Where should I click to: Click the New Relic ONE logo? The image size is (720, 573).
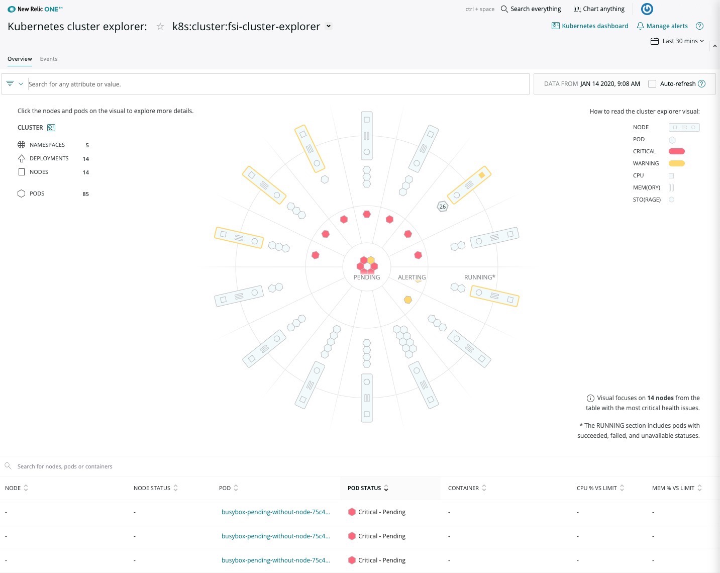[x=35, y=9]
